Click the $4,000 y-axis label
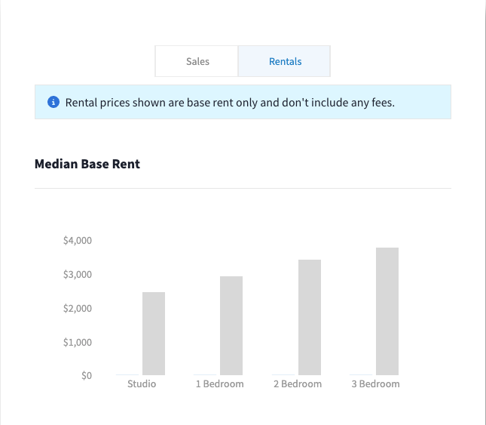Screen dimensions: 486x425 tap(78, 241)
